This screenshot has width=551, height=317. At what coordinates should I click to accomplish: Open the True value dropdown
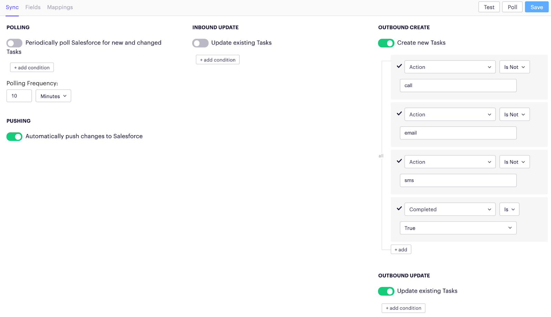coord(458,228)
